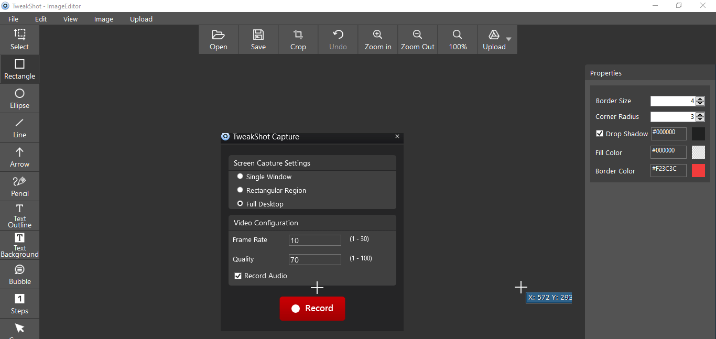Reset zoom to 100%
Viewport: 716px width, 339px height.
458,40
